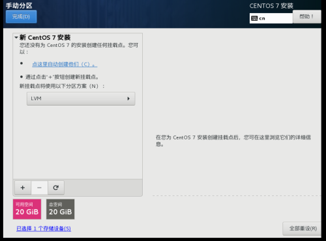Viewport: 326px width, 241px height.
Task: Open help with the 帮助! button
Action: tap(306, 17)
